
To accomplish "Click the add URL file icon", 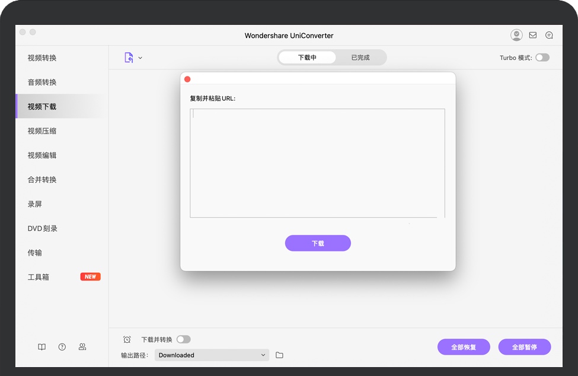I will [129, 58].
